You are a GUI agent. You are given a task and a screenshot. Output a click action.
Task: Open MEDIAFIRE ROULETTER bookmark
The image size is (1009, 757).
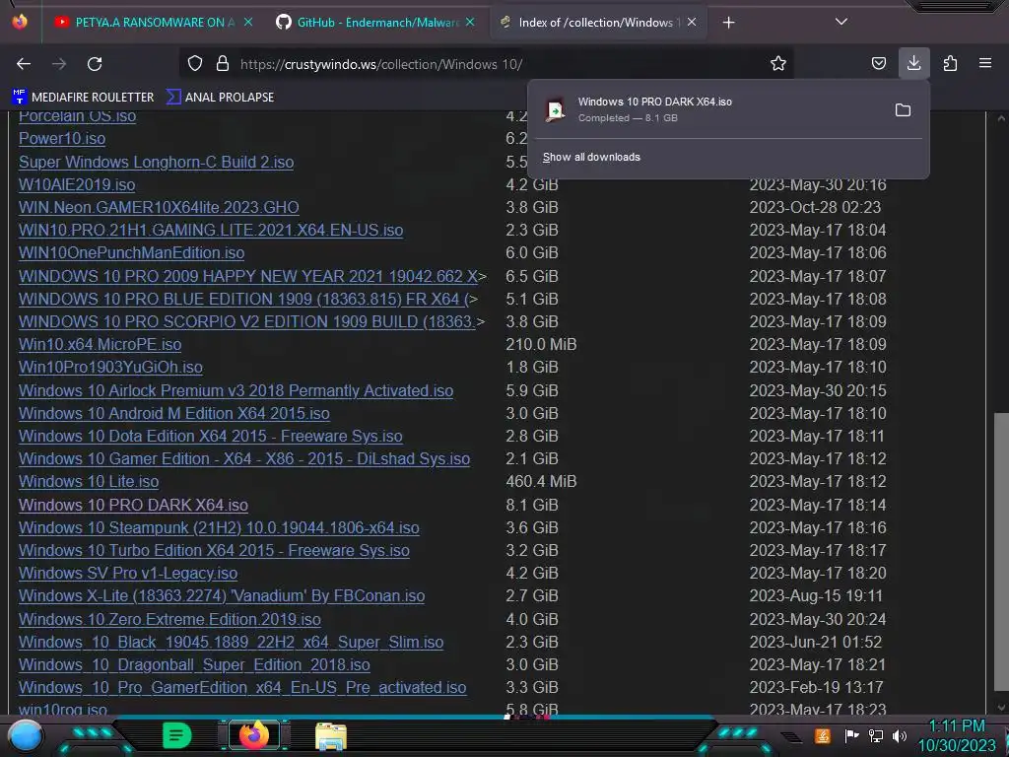(x=83, y=98)
